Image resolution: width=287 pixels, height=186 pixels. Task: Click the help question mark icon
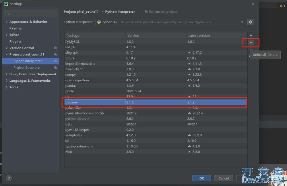[x=9, y=178]
